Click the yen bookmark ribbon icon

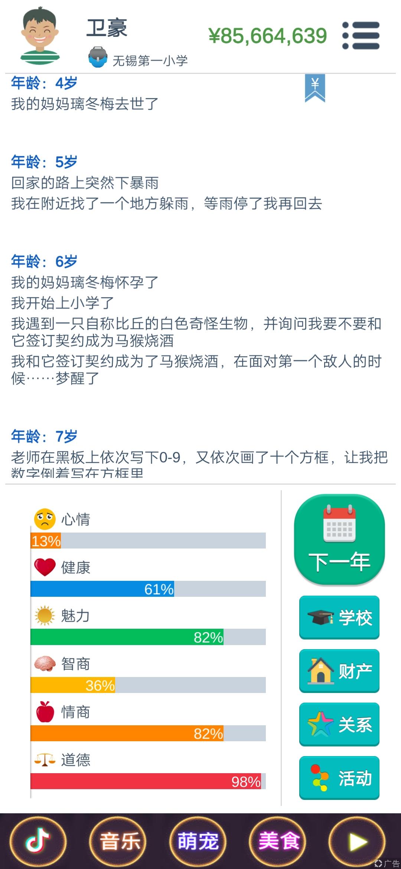(315, 88)
